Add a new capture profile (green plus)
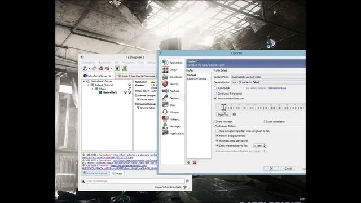361x203 pixels. pos(188,162)
